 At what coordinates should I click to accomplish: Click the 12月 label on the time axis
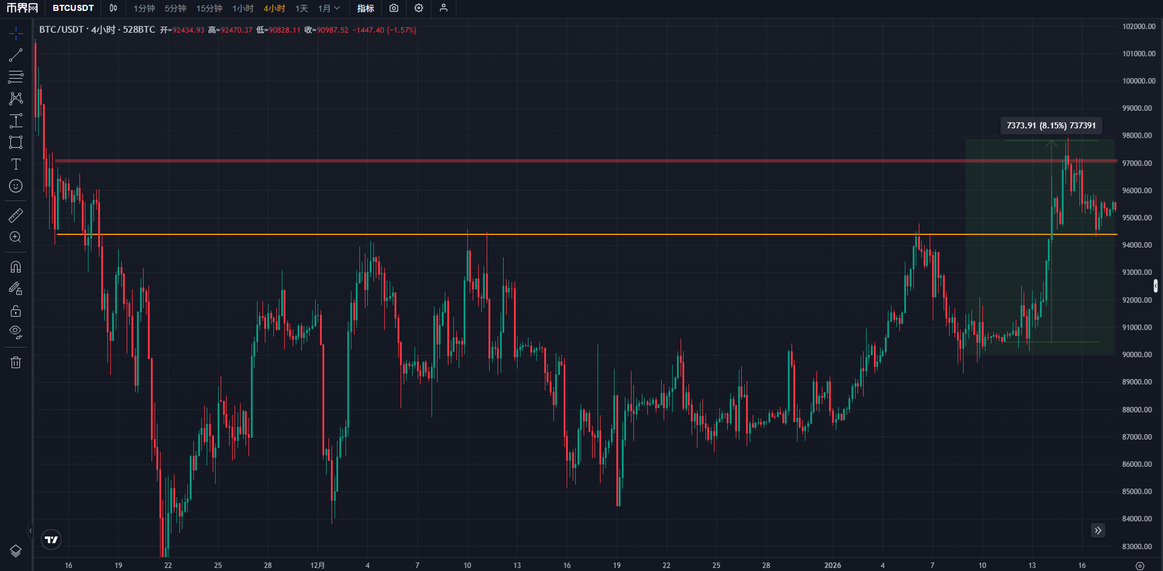pyautogui.click(x=318, y=566)
